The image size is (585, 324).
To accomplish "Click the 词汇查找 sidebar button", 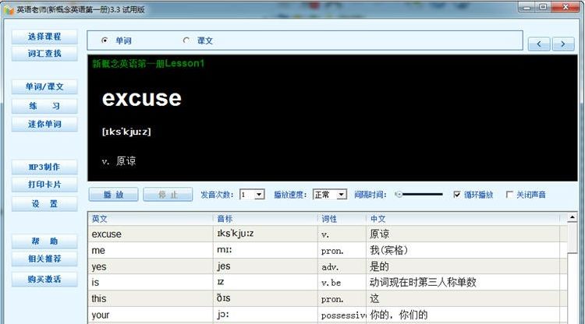I will pos(44,54).
